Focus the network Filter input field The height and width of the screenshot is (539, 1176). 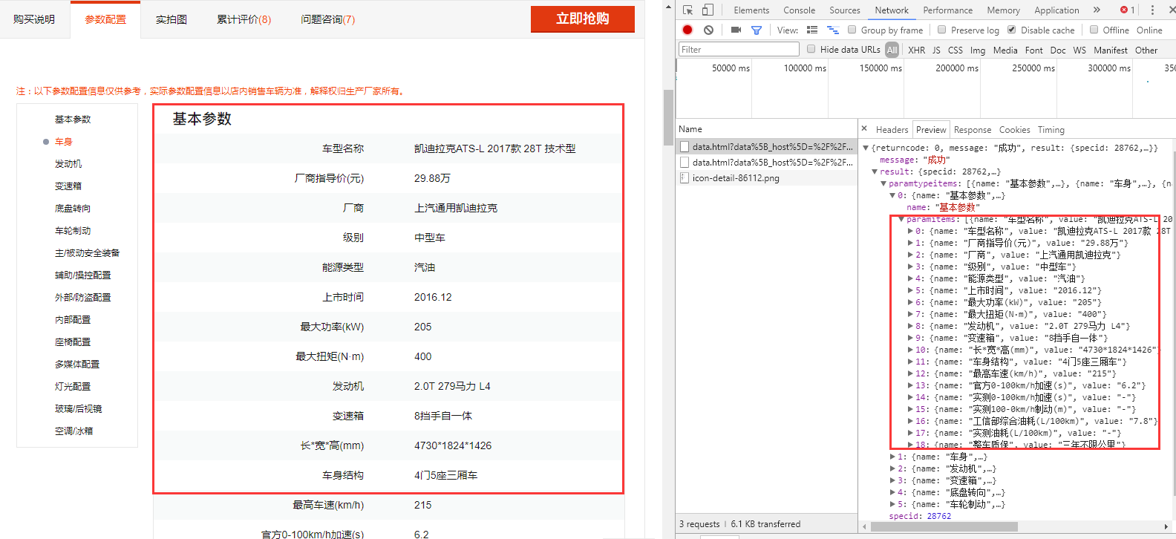click(x=739, y=49)
